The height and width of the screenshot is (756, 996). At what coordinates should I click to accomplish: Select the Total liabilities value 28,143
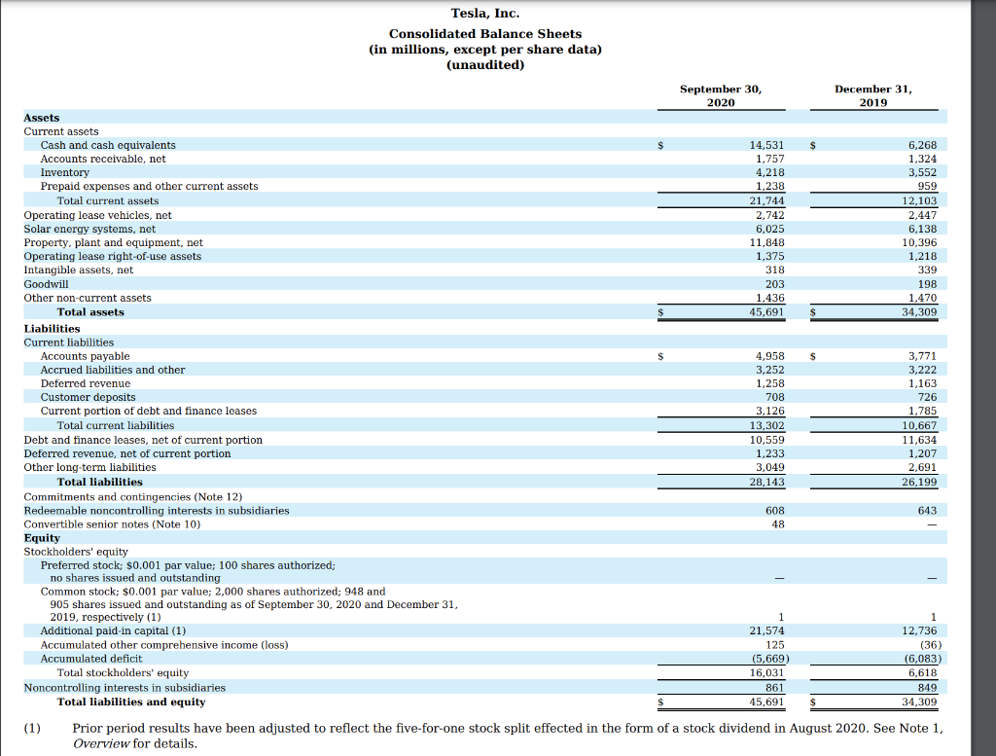[766, 483]
